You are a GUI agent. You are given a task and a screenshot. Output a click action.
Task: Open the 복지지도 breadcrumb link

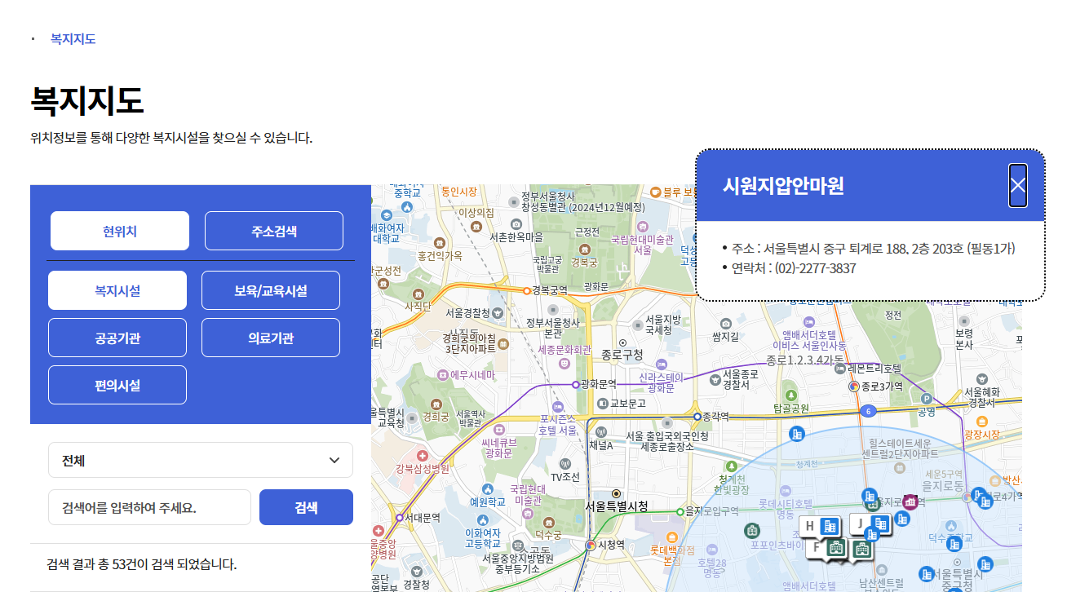73,38
